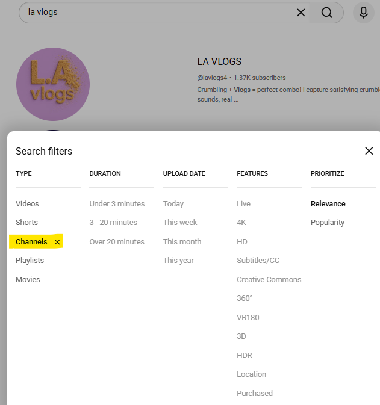Select the Channels type filter
The image size is (380, 405).
[31, 242]
